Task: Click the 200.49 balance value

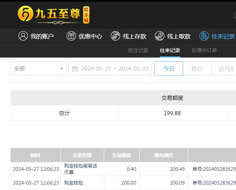Action: [x=177, y=169]
